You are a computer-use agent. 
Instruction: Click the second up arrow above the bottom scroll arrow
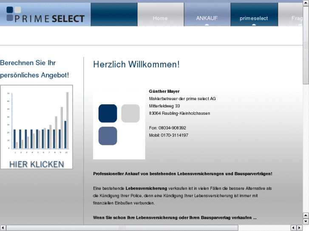(x=306, y=216)
